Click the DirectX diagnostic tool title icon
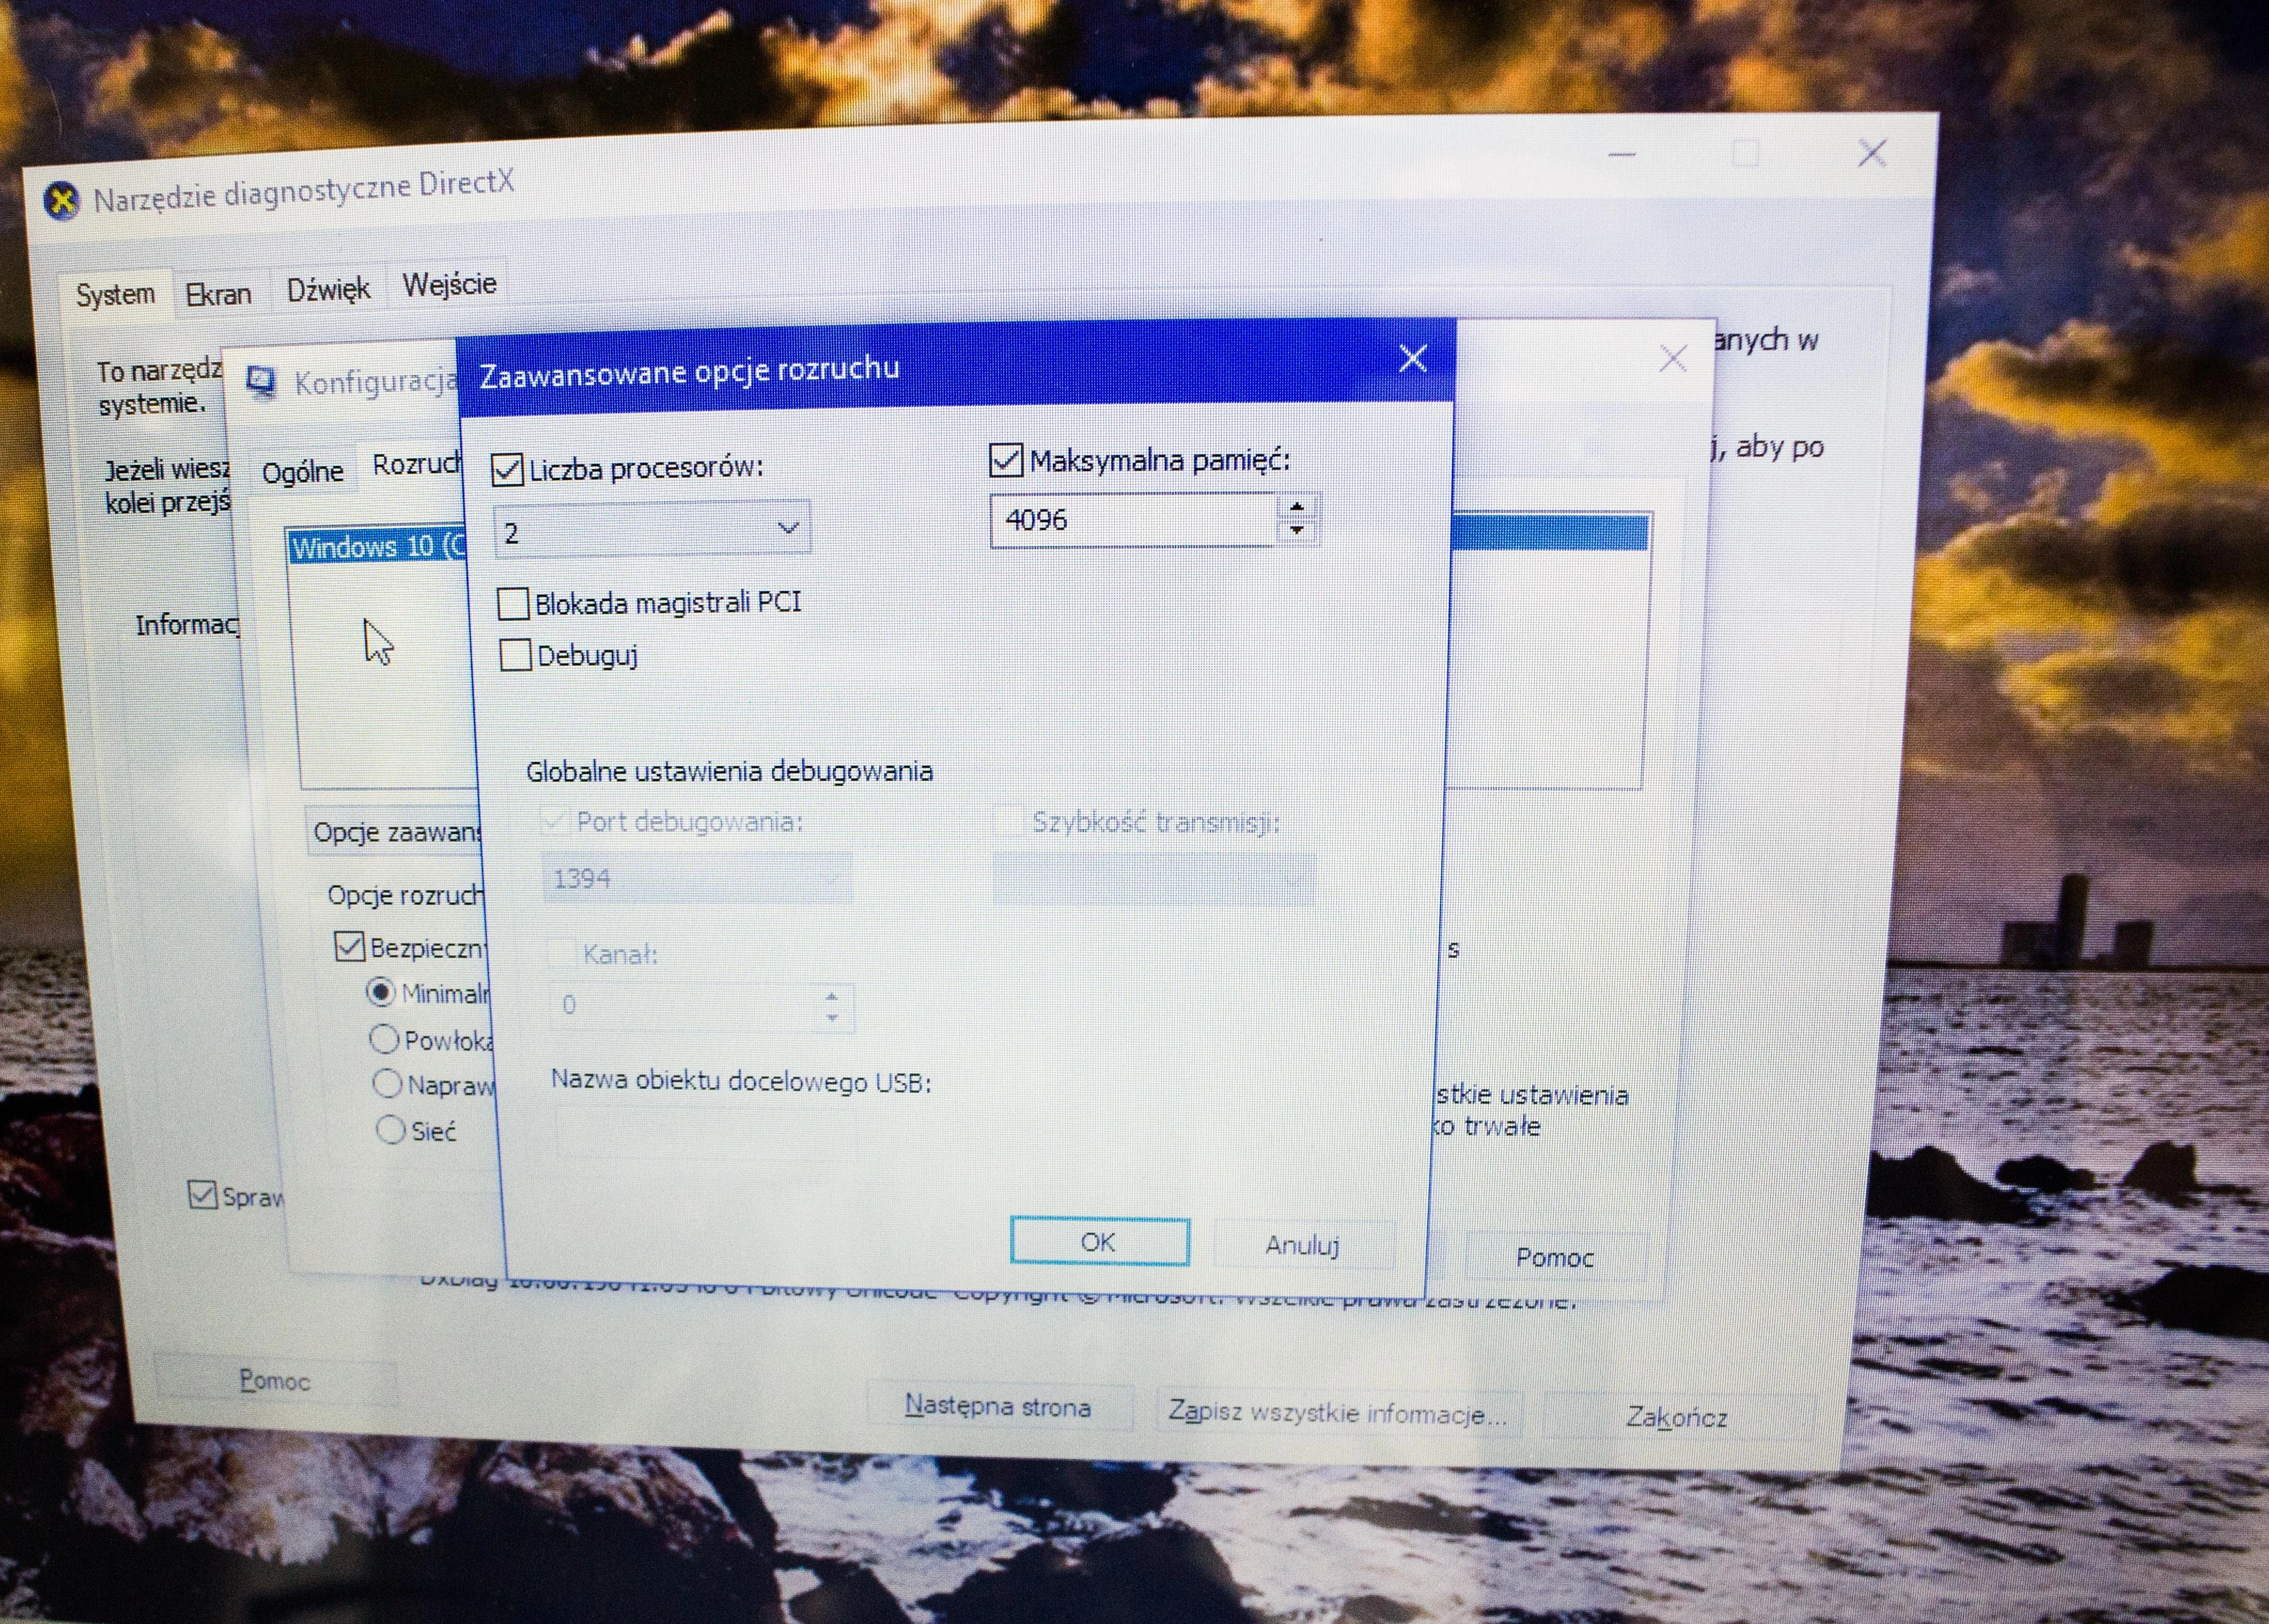The width and height of the screenshot is (2269, 1624). pos(62,201)
